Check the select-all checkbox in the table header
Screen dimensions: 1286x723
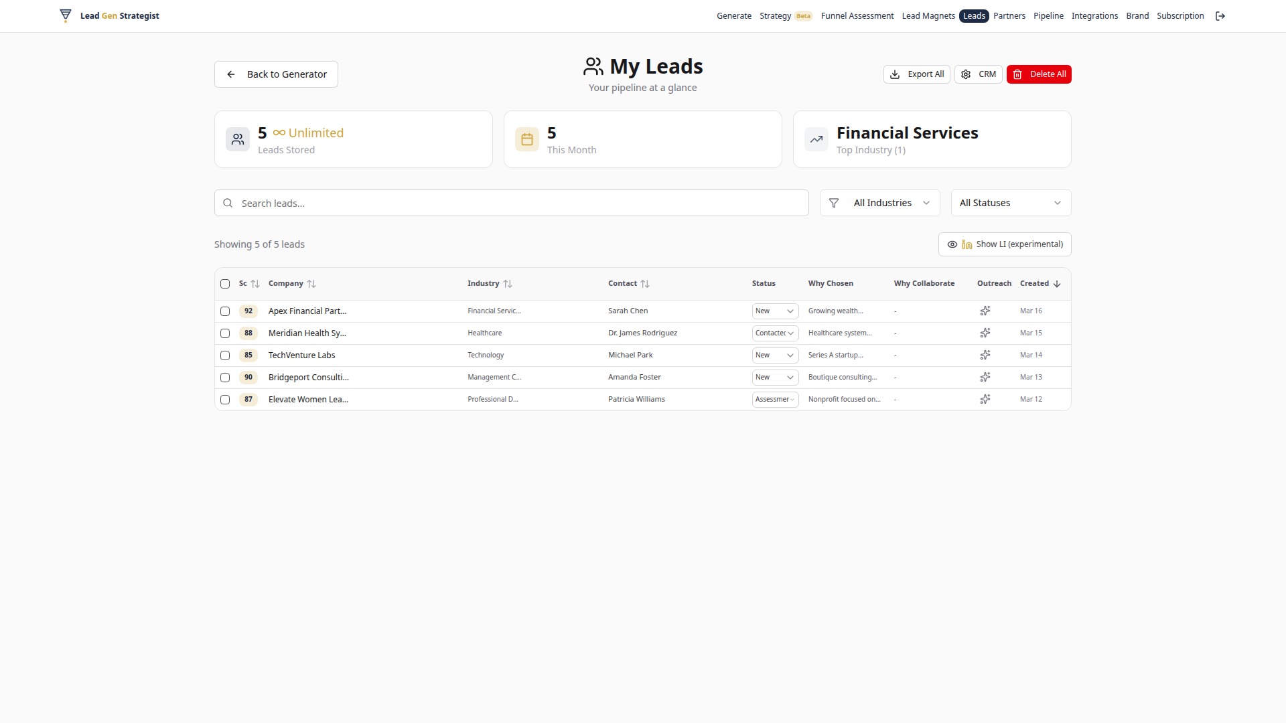pyautogui.click(x=225, y=284)
